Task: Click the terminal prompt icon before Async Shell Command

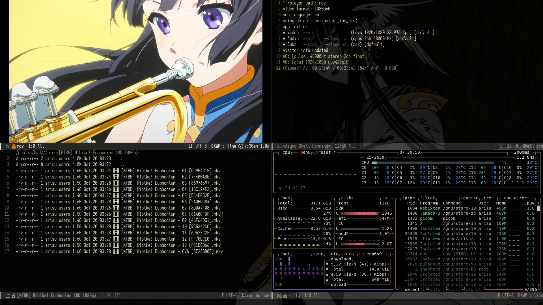Action: pyautogui.click(x=279, y=146)
